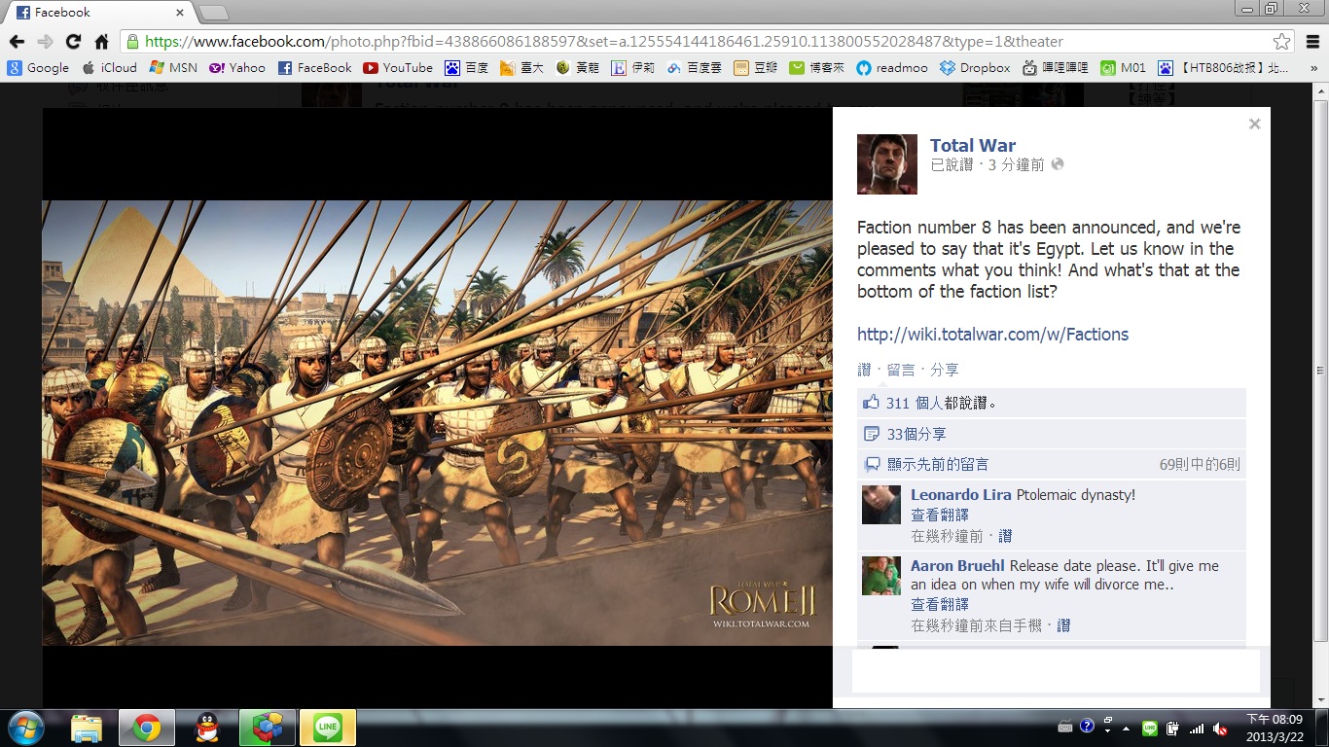The height and width of the screenshot is (747, 1329).
Task: Open Windows Explorer from the taskbar
Action: (87, 728)
